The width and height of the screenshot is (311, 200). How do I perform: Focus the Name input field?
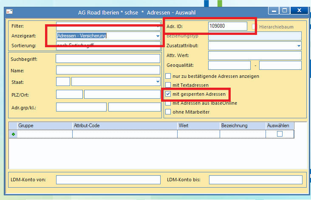tap(108, 70)
